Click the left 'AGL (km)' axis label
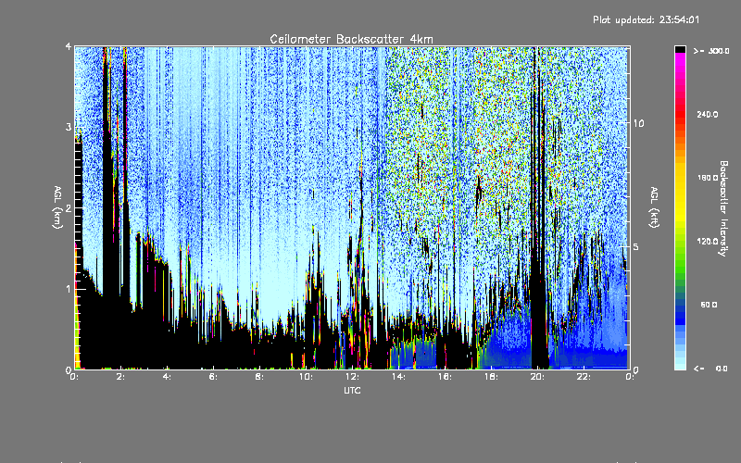This screenshot has width=741, height=463. [57, 207]
